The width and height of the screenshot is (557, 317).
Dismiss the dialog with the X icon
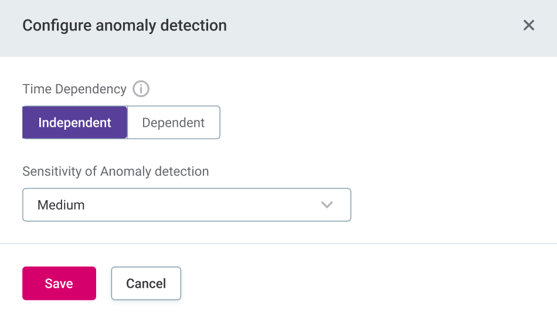point(529,25)
